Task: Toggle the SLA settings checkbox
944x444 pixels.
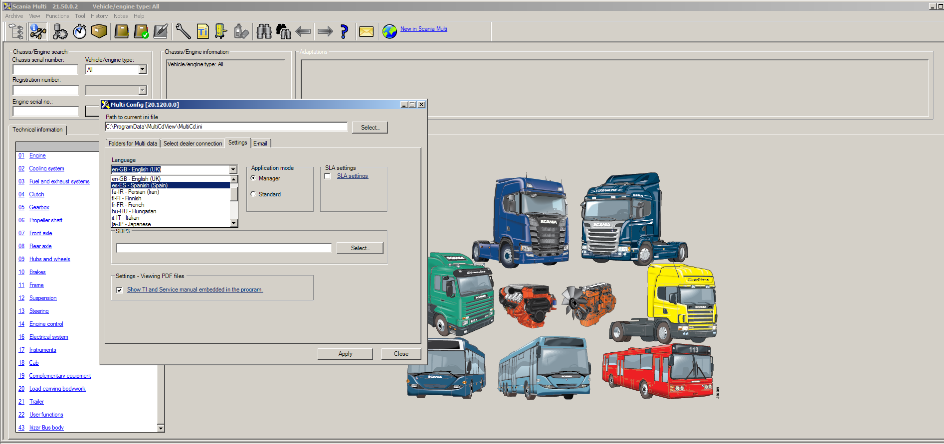Action: (x=328, y=176)
